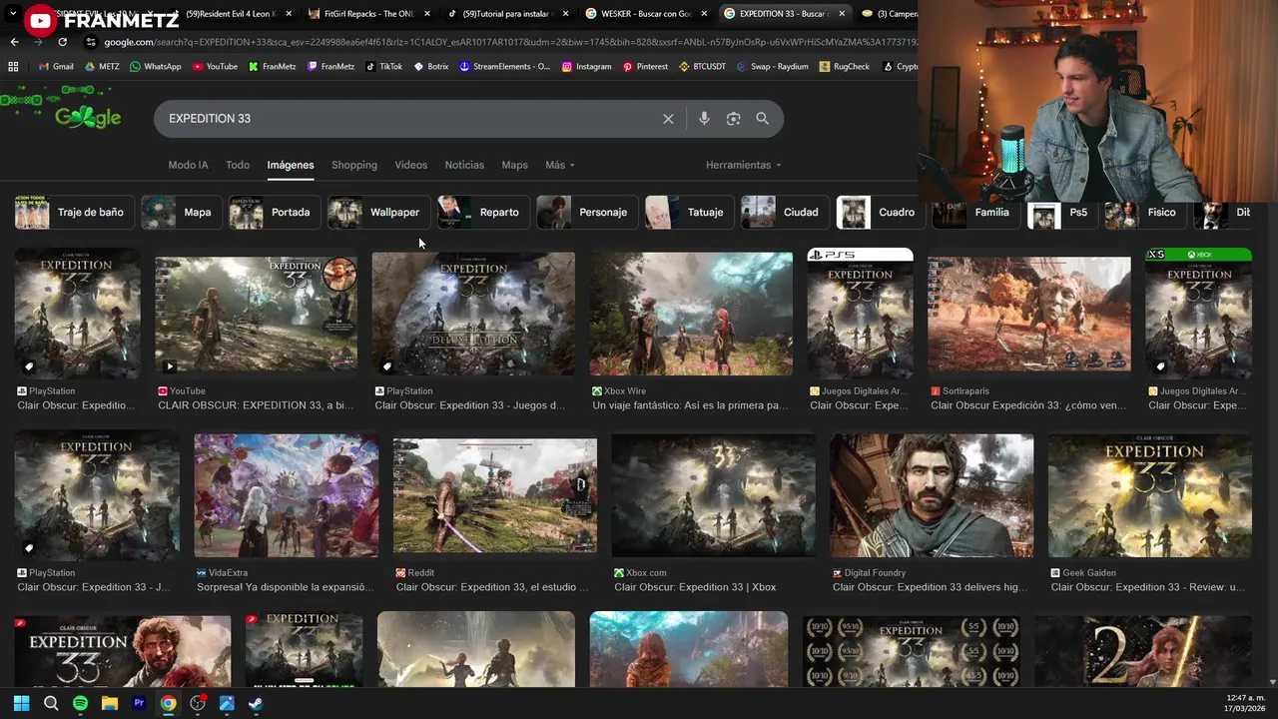Open the Xbox Wire image result thumbnail
Image resolution: width=1278 pixels, height=719 pixels.
691,314
